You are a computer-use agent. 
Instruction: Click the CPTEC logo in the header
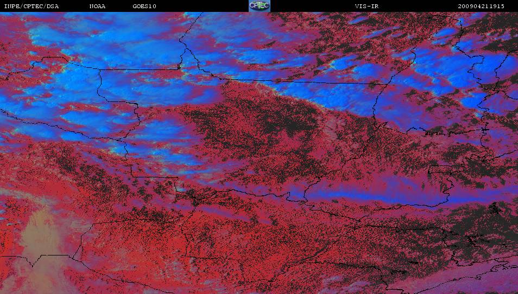pos(260,6)
